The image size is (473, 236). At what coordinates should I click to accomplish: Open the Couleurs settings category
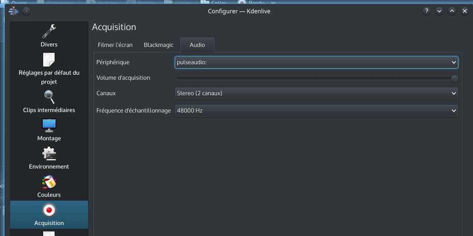pos(49,186)
